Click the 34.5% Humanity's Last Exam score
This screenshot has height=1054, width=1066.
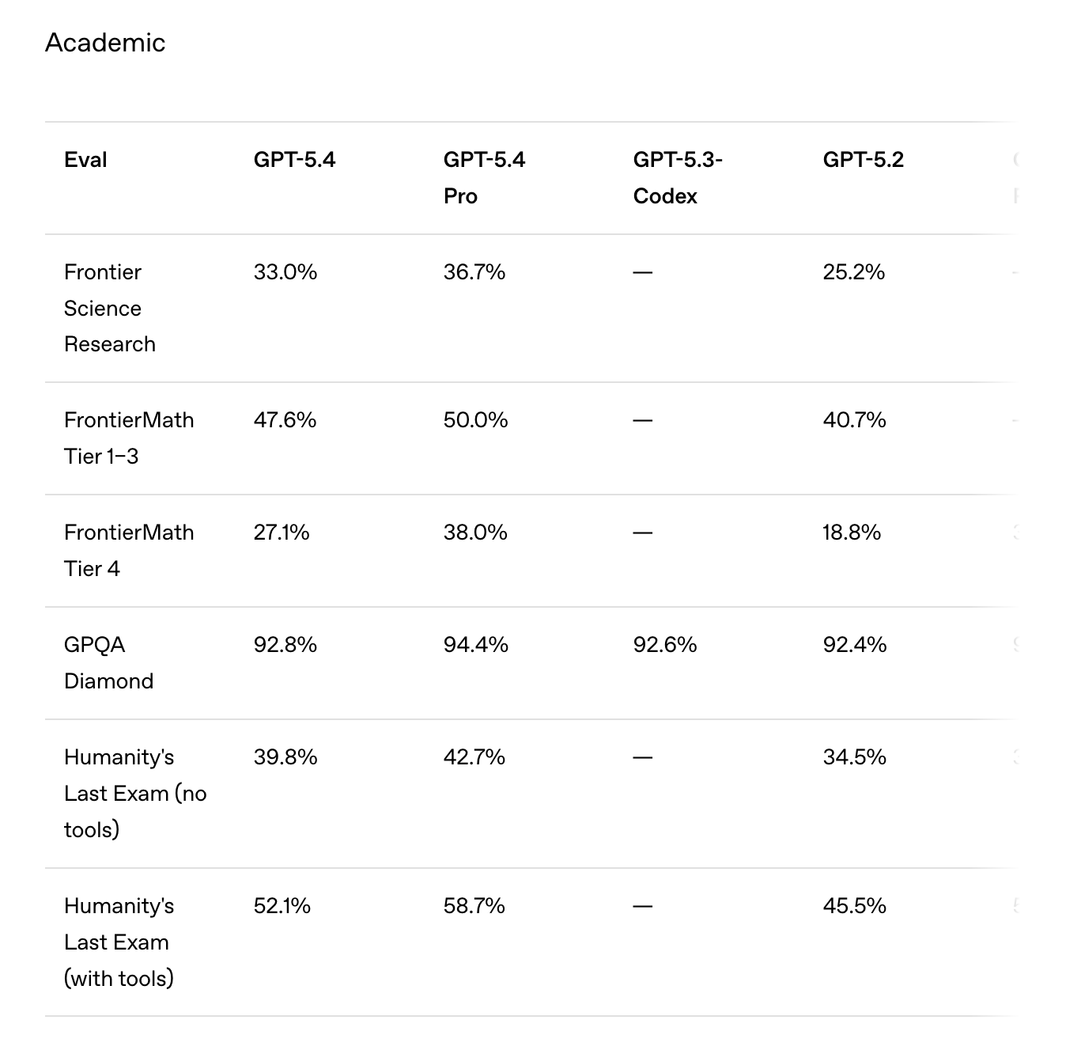pyautogui.click(x=854, y=757)
